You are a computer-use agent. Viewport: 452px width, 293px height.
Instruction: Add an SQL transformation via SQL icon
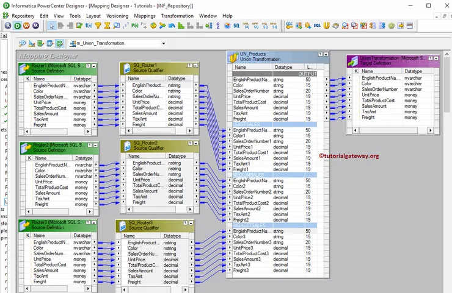click(x=317, y=26)
